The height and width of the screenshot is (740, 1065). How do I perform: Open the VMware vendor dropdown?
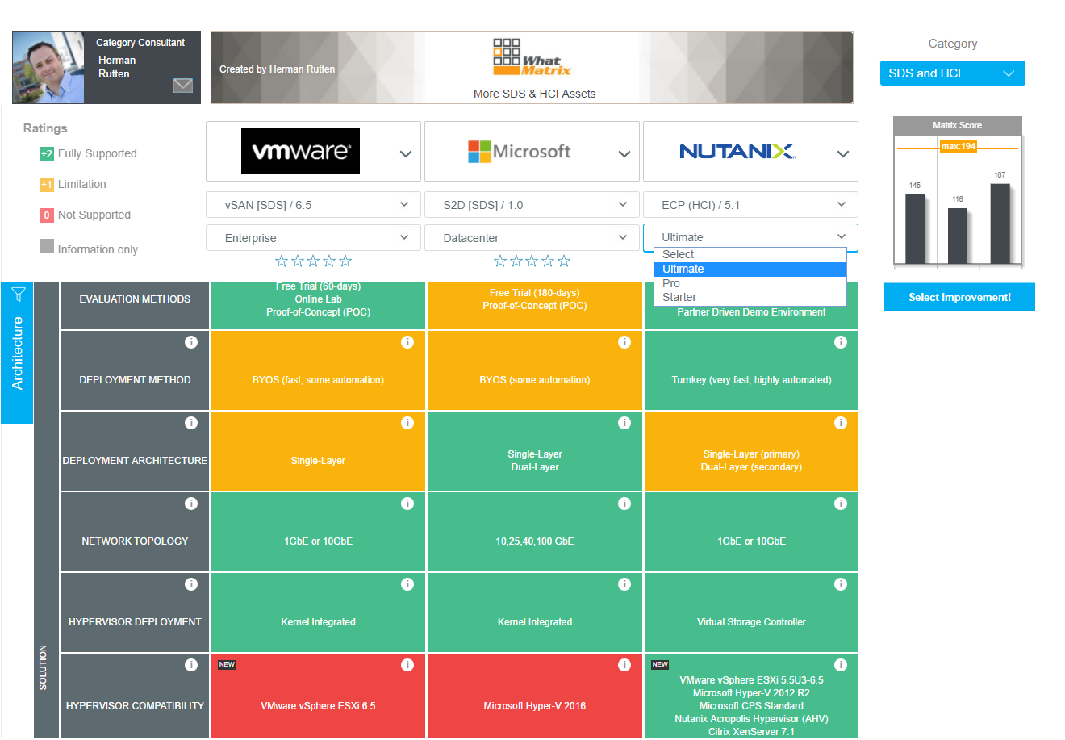pos(313,152)
